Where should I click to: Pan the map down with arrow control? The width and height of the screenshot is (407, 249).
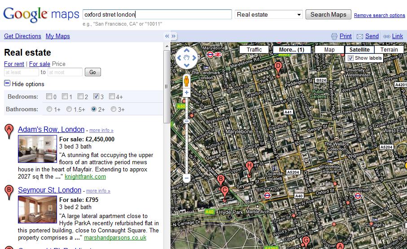click(x=187, y=65)
